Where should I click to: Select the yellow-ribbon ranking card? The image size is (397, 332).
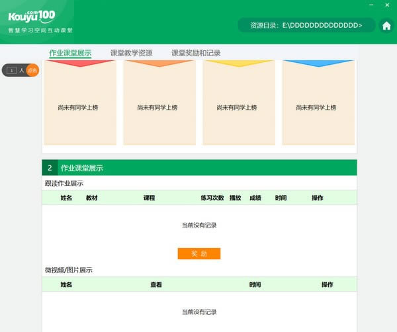pos(239,103)
